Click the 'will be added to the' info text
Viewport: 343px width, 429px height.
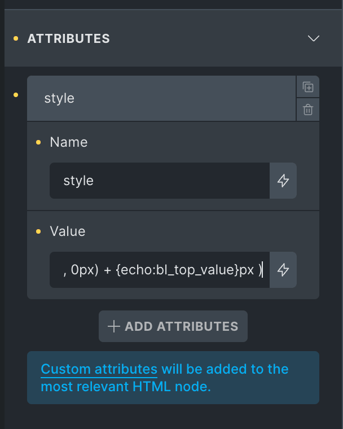click(225, 369)
